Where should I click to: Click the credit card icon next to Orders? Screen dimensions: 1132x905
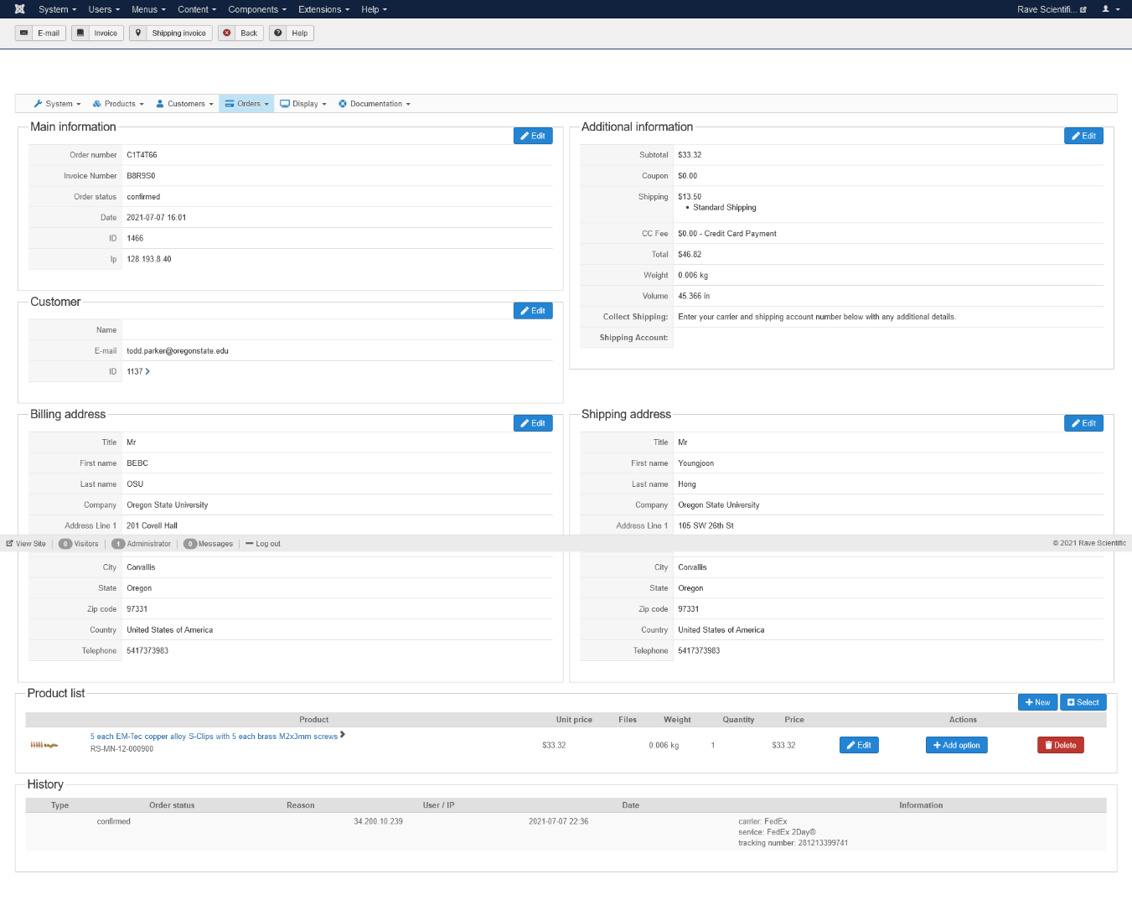coord(230,104)
